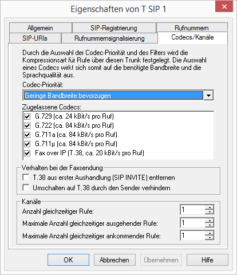Decrease the Anzahl gleichzeitiger Rufe value
Viewport: 237px width, 275px height.
(210, 212)
